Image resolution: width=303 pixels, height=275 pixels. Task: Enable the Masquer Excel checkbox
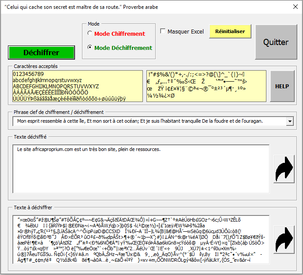[x=163, y=31]
